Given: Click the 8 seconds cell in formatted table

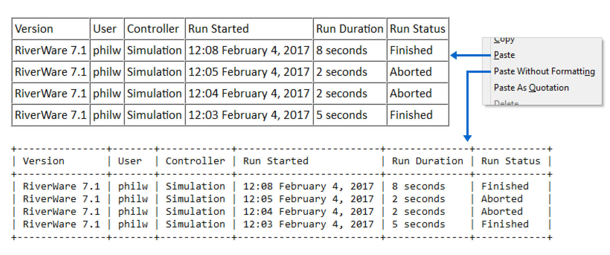Looking at the screenshot, I should [341, 51].
